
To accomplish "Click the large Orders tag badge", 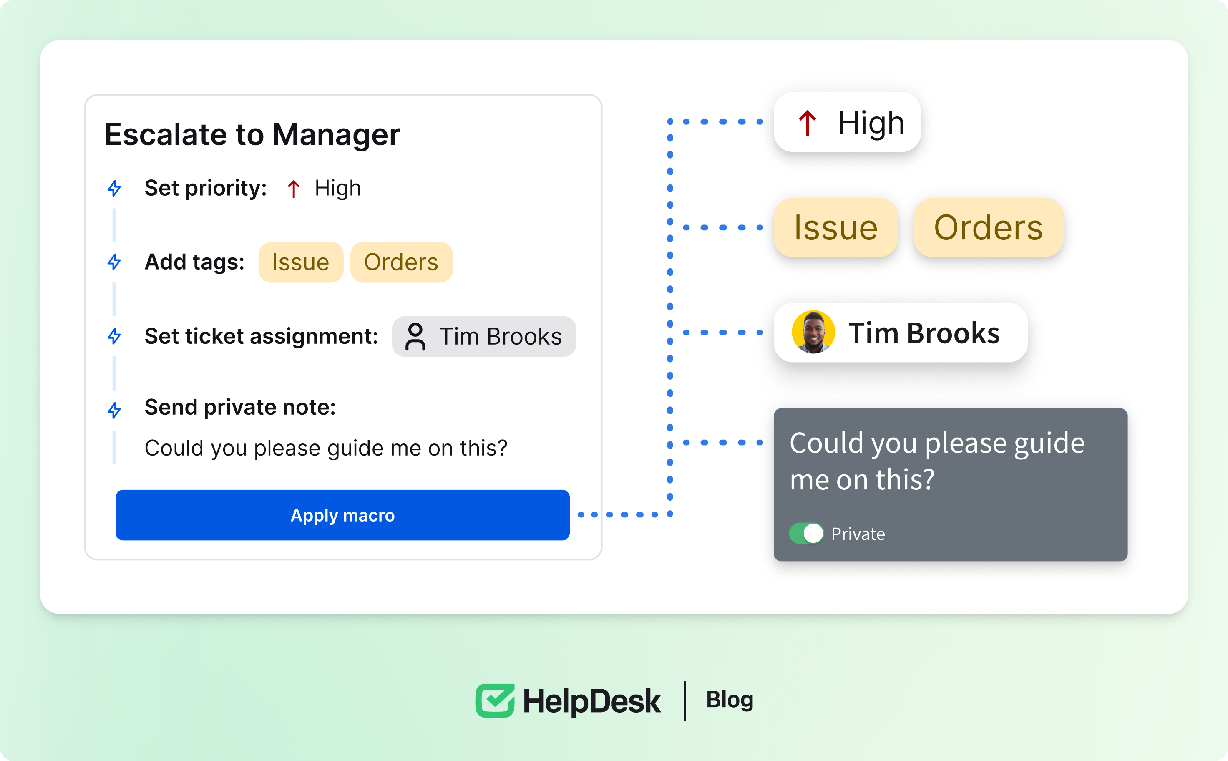I will click(988, 227).
